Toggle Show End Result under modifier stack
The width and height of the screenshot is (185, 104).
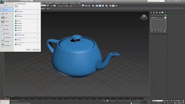click(155, 32)
